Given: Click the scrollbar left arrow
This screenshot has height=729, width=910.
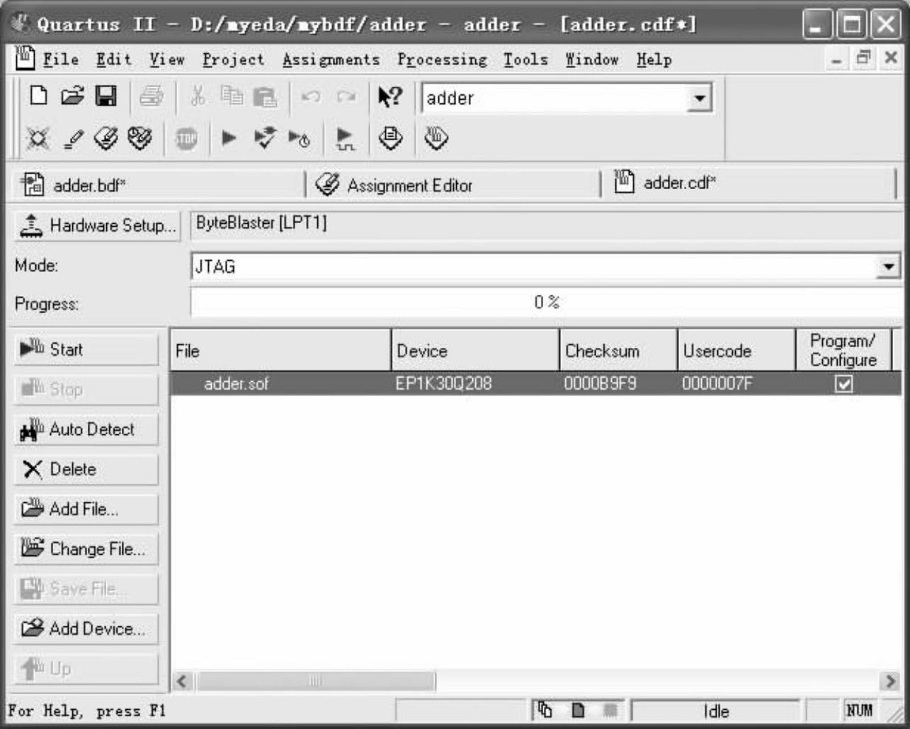Looking at the screenshot, I should coord(182,682).
